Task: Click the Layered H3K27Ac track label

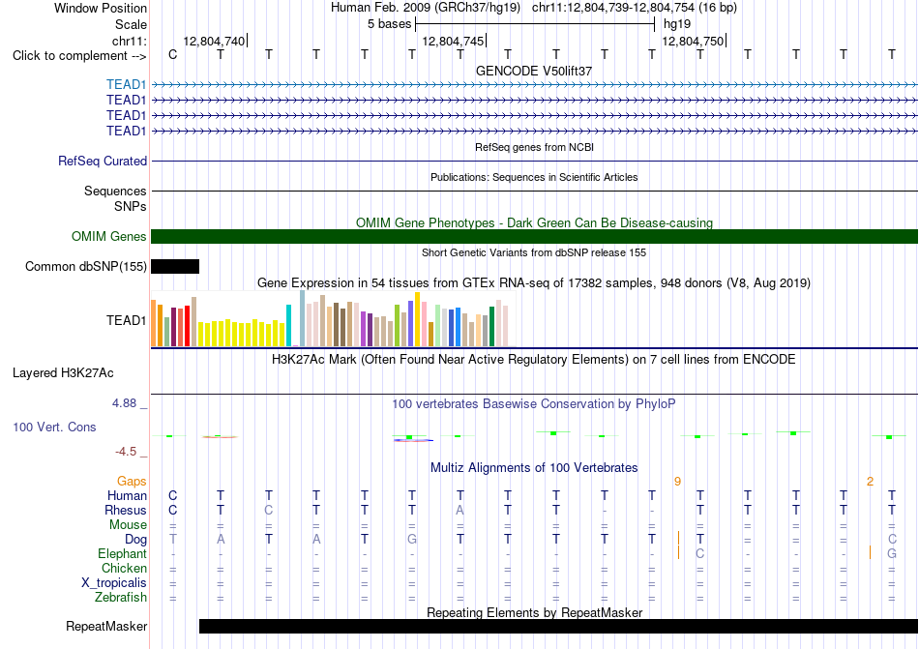Action: coord(63,373)
